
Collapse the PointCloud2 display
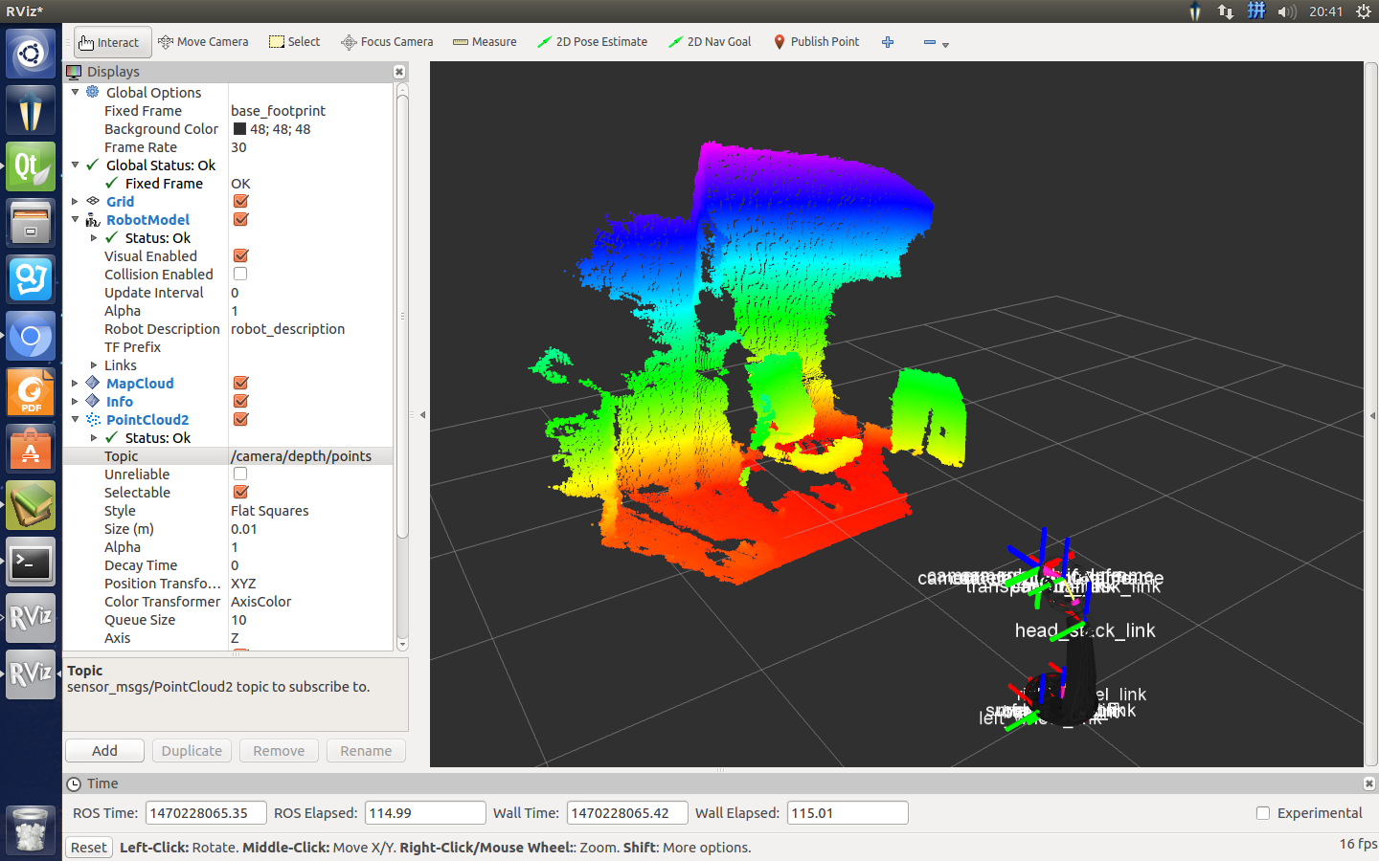(76, 420)
